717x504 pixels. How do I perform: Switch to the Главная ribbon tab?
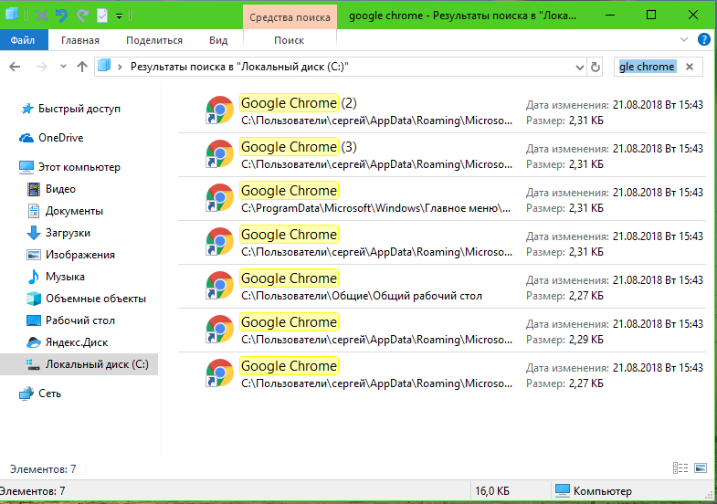pos(80,40)
